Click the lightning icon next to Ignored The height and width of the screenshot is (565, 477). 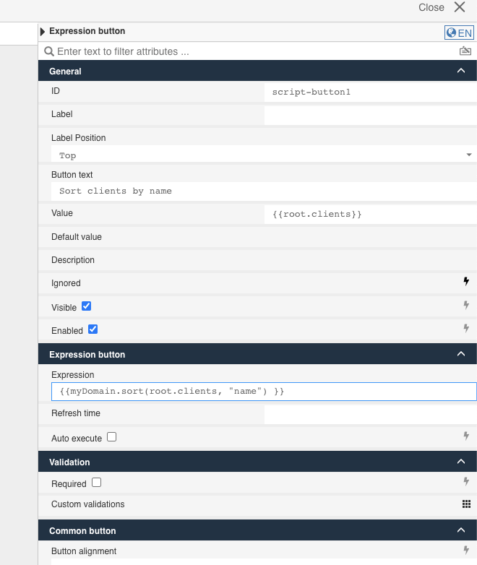pos(466,282)
